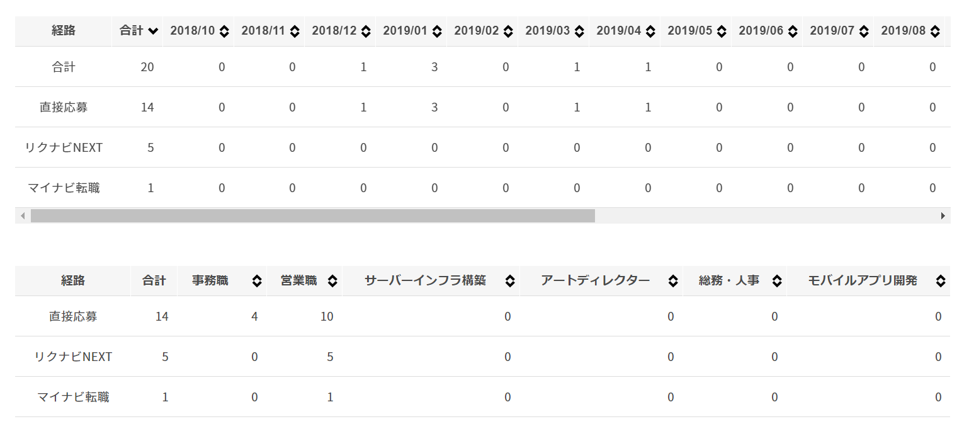
Task: Sort by 総務・人事 column icon
Action: click(777, 281)
